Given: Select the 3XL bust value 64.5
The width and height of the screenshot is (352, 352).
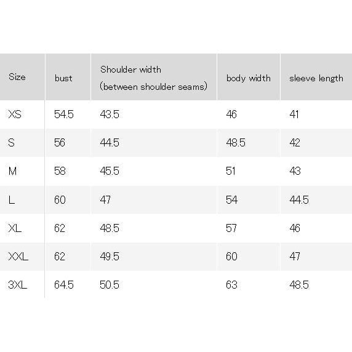Looking at the screenshot, I should coord(64,285).
